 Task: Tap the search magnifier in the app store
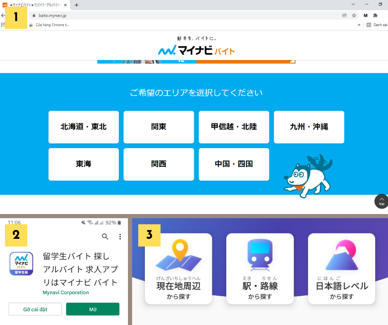[x=105, y=236]
